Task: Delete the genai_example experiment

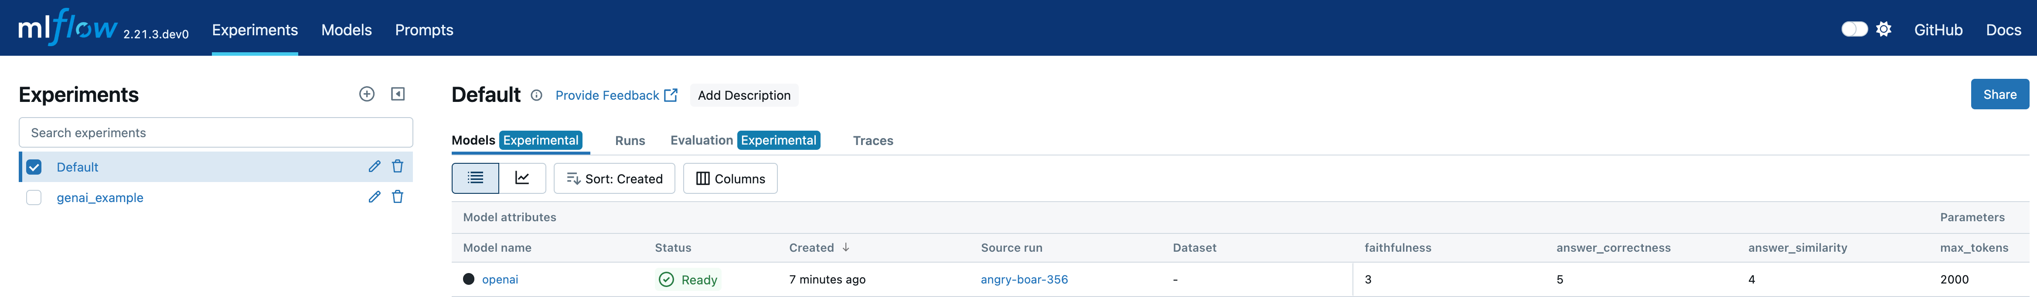Action: [398, 197]
